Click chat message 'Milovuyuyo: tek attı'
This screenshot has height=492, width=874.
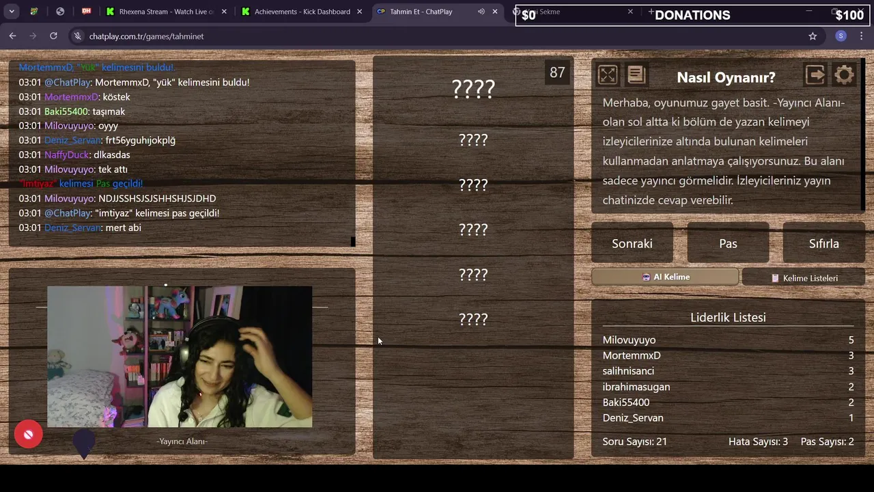pos(73,169)
